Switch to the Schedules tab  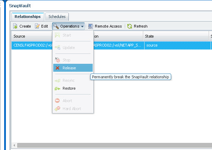click(x=57, y=17)
